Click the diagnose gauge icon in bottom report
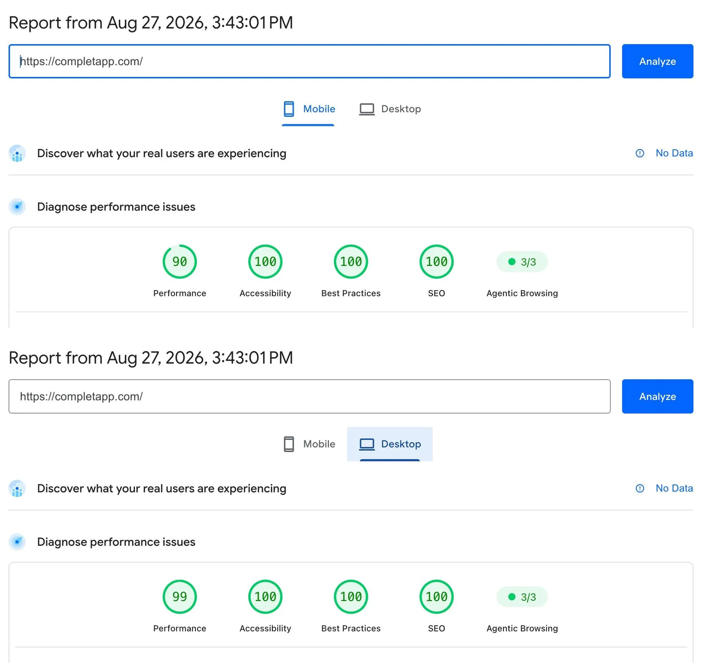Viewport: 722px width, 663px height. pyautogui.click(x=17, y=542)
